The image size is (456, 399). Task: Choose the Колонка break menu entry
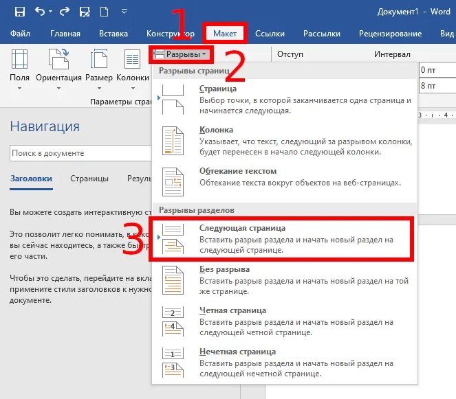pyautogui.click(x=285, y=141)
